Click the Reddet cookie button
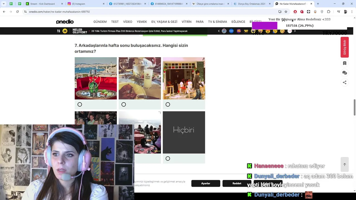This screenshot has height=200, width=356. pos(237,183)
